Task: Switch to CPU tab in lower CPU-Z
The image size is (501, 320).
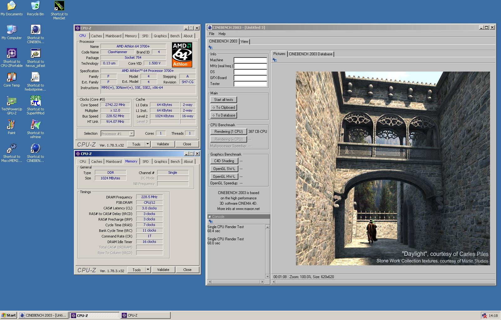Action: point(83,162)
